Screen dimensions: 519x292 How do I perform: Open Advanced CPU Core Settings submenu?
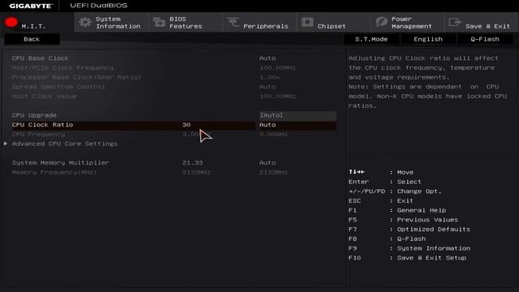[65, 144]
